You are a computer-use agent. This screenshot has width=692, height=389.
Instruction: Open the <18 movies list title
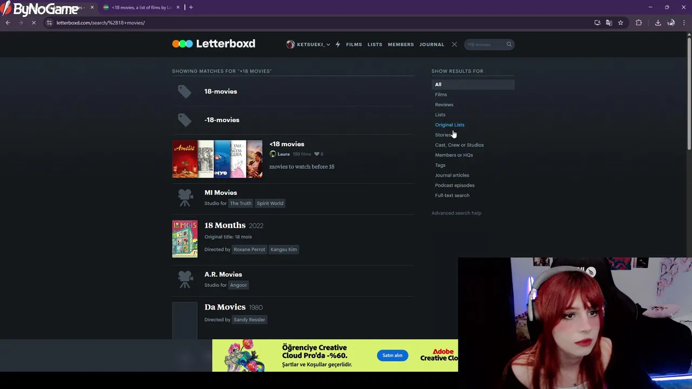287,144
